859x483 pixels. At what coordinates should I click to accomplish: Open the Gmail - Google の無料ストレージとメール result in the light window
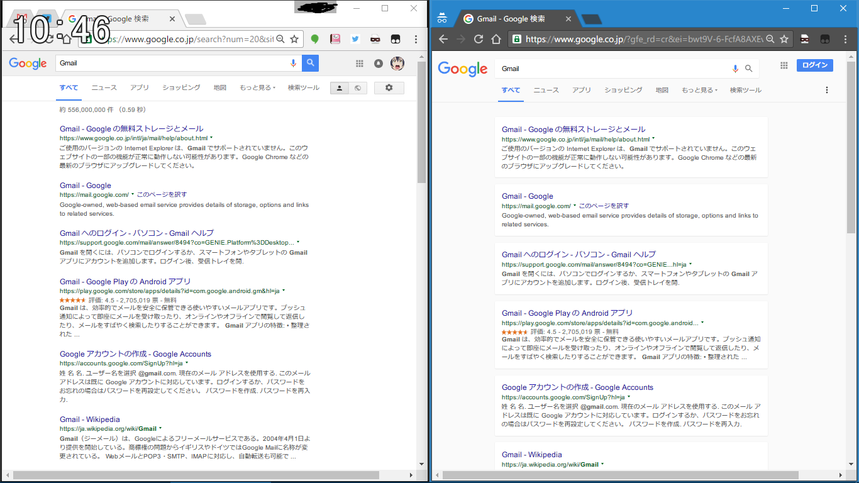pyautogui.click(x=131, y=129)
